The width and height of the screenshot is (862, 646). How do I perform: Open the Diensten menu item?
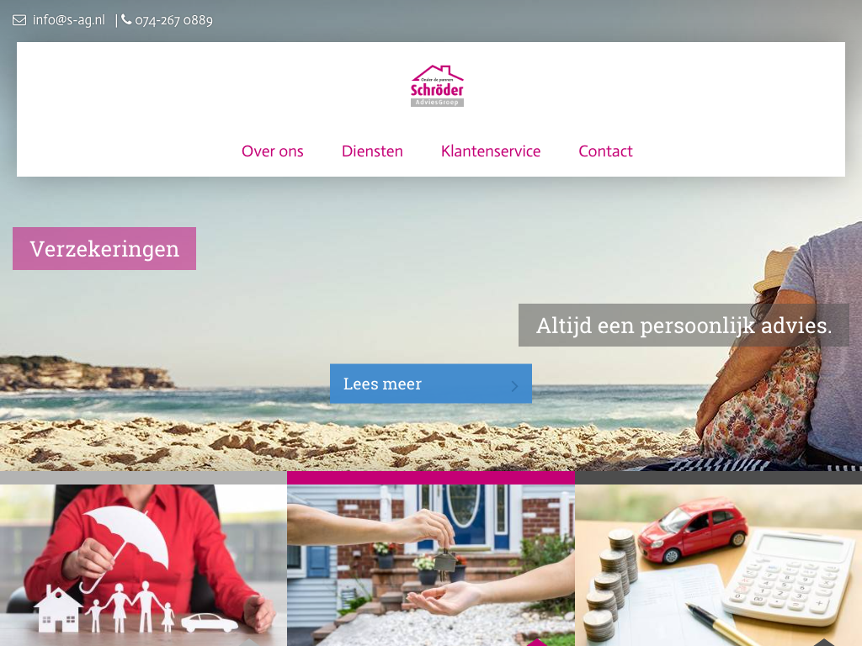pos(372,151)
